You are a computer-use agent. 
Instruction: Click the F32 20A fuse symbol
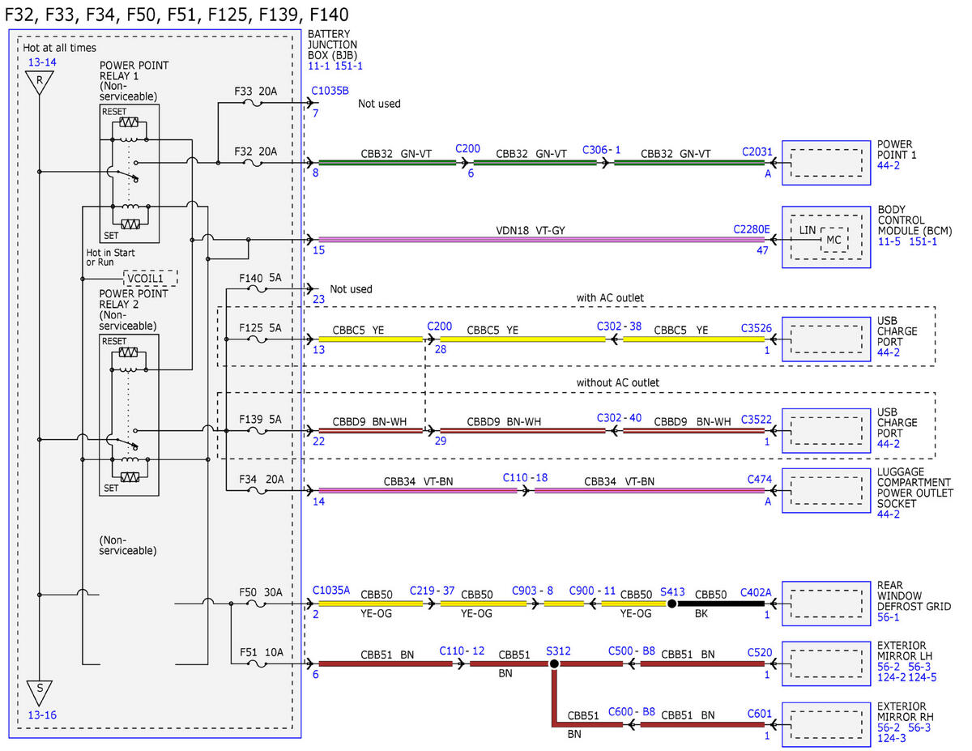tap(253, 163)
